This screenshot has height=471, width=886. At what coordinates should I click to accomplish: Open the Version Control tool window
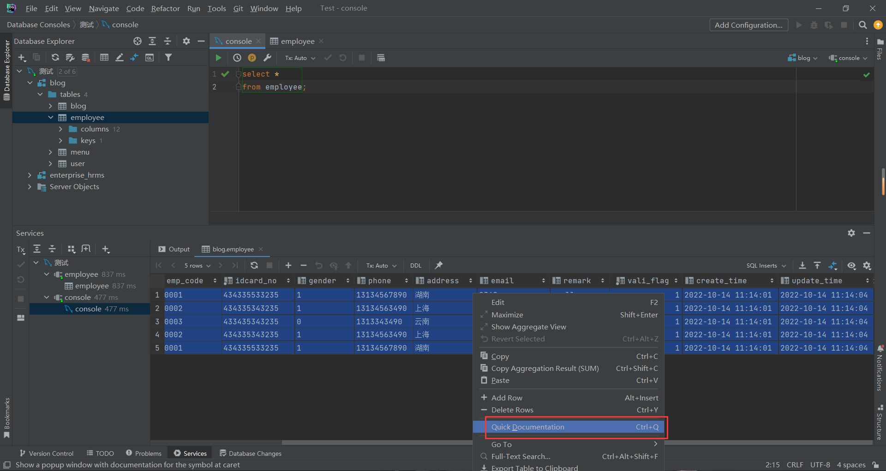[x=47, y=453]
